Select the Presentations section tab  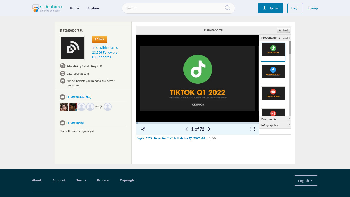pyautogui.click(x=275, y=38)
